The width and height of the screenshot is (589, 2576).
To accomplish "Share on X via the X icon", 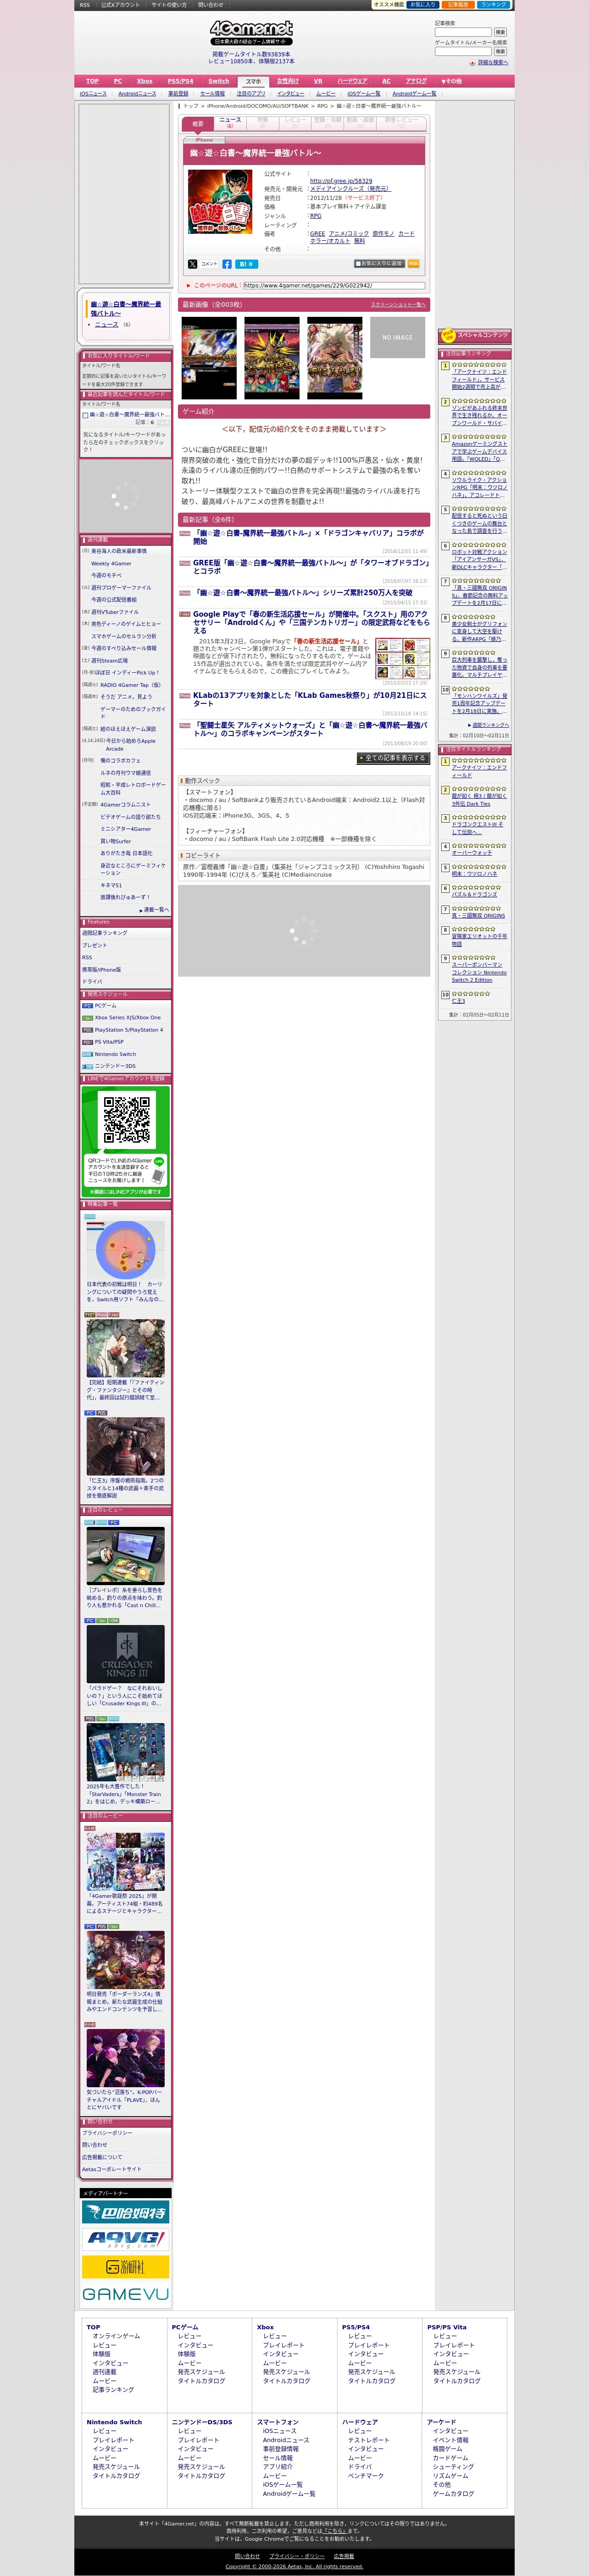I will click(x=193, y=264).
